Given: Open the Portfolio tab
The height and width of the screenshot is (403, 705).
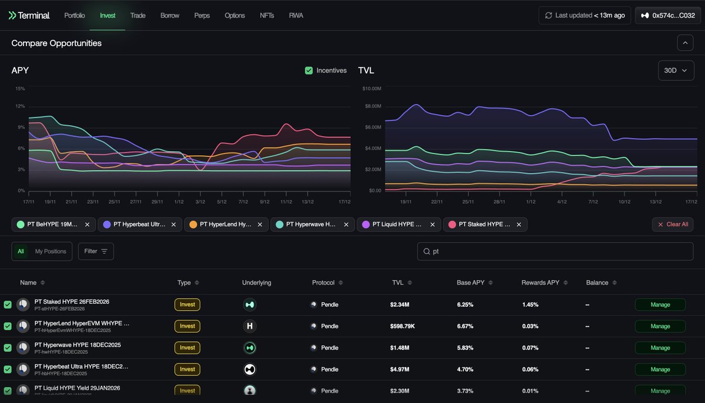Looking at the screenshot, I should click(x=75, y=16).
